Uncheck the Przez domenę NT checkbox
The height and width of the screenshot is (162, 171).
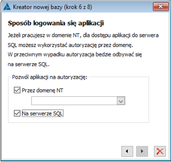(x=17, y=90)
